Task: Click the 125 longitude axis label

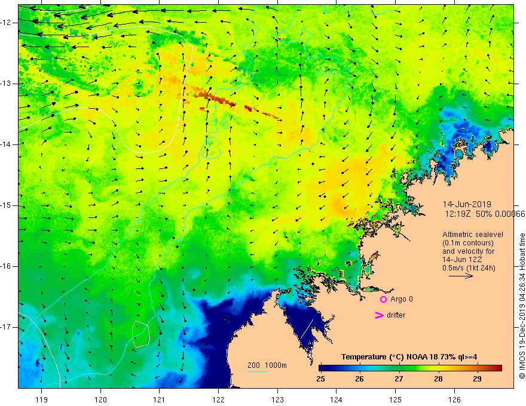Action: tap(396, 399)
